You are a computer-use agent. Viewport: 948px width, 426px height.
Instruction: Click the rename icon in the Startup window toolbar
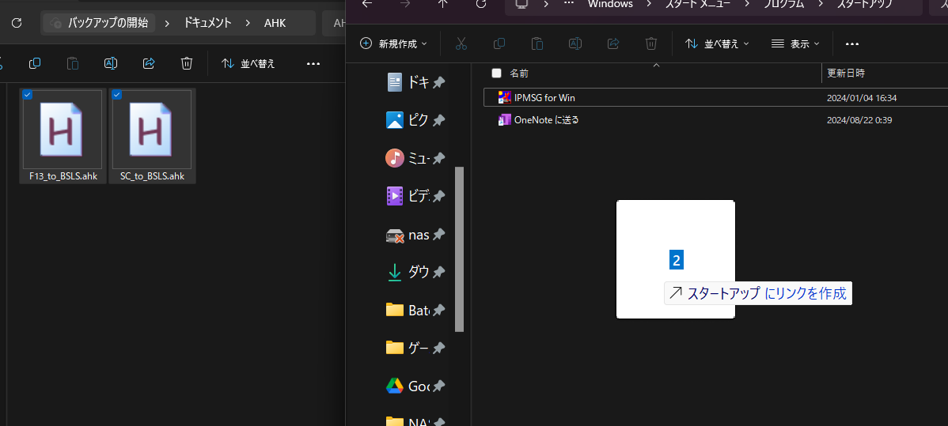[575, 43]
